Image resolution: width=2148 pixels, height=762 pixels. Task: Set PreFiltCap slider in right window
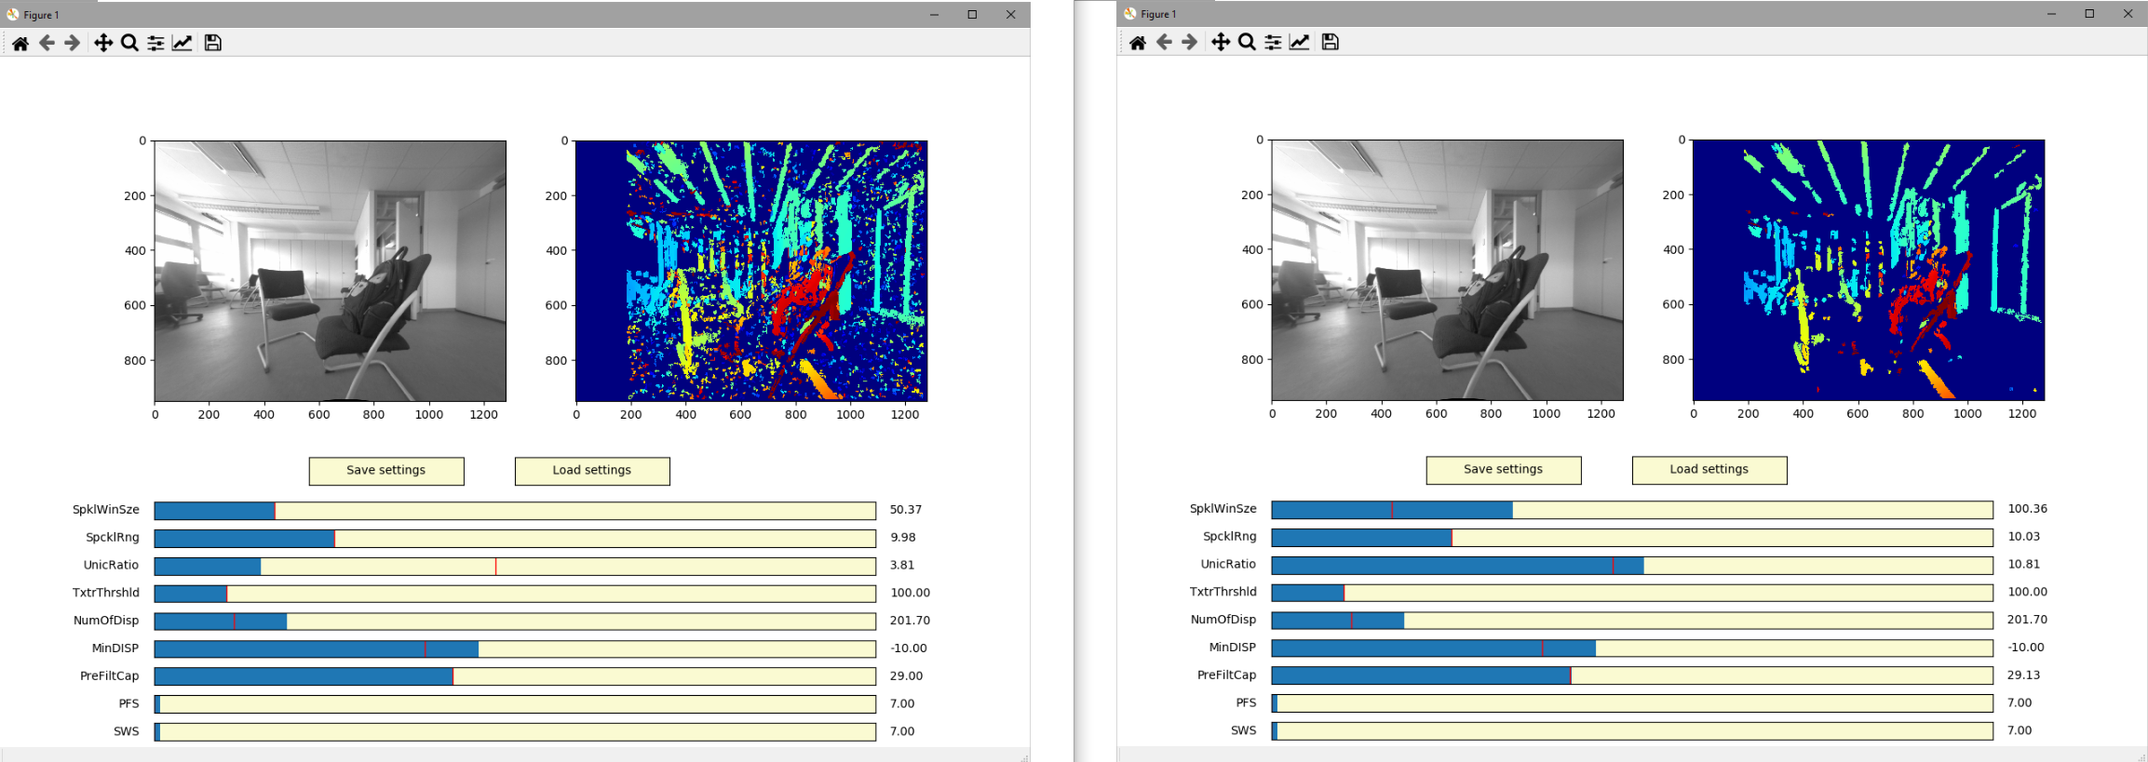click(1631, 675)
